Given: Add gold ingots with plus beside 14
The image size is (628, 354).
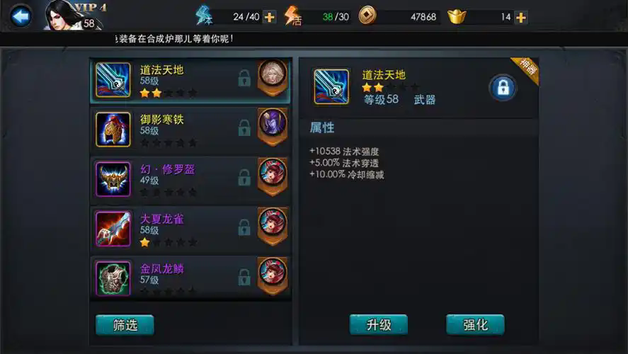Looking at the screenshot, I should pos(521,17).
